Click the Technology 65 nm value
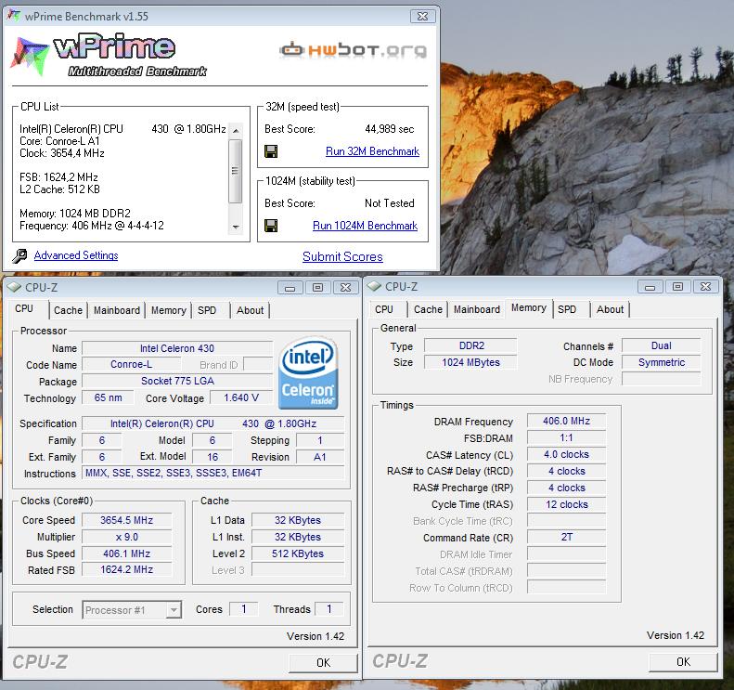The width and height of the screenshot is (734, 690). (109, 397)
